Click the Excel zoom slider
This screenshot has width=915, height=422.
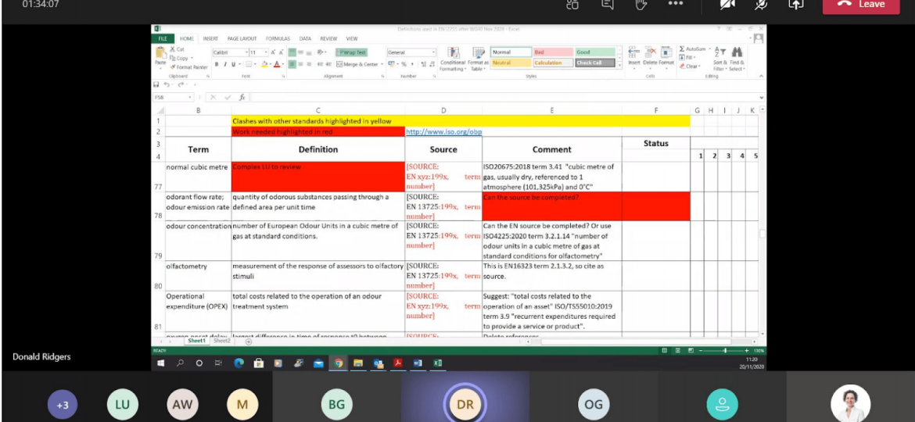pyautogui.click(x=725, y=350)
